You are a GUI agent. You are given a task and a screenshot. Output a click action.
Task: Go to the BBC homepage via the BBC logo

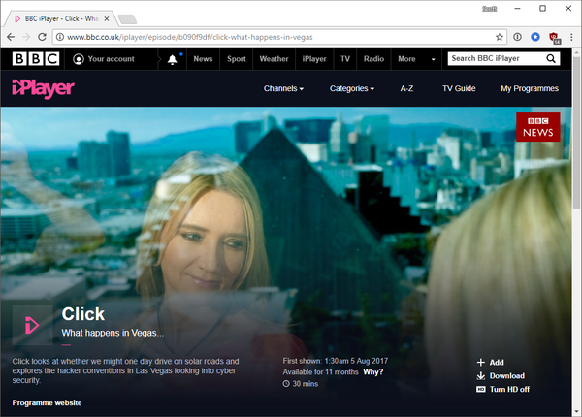(x=36, y=58)
